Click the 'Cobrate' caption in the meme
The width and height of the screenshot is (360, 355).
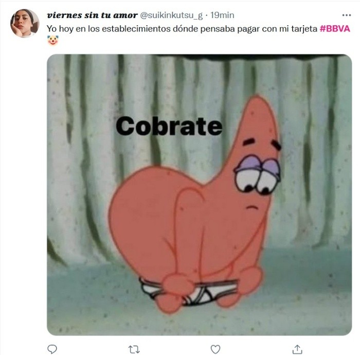tap(169, 126)
